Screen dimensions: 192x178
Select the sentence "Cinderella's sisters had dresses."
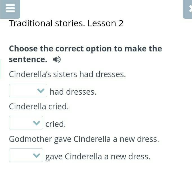click(67, 74)
